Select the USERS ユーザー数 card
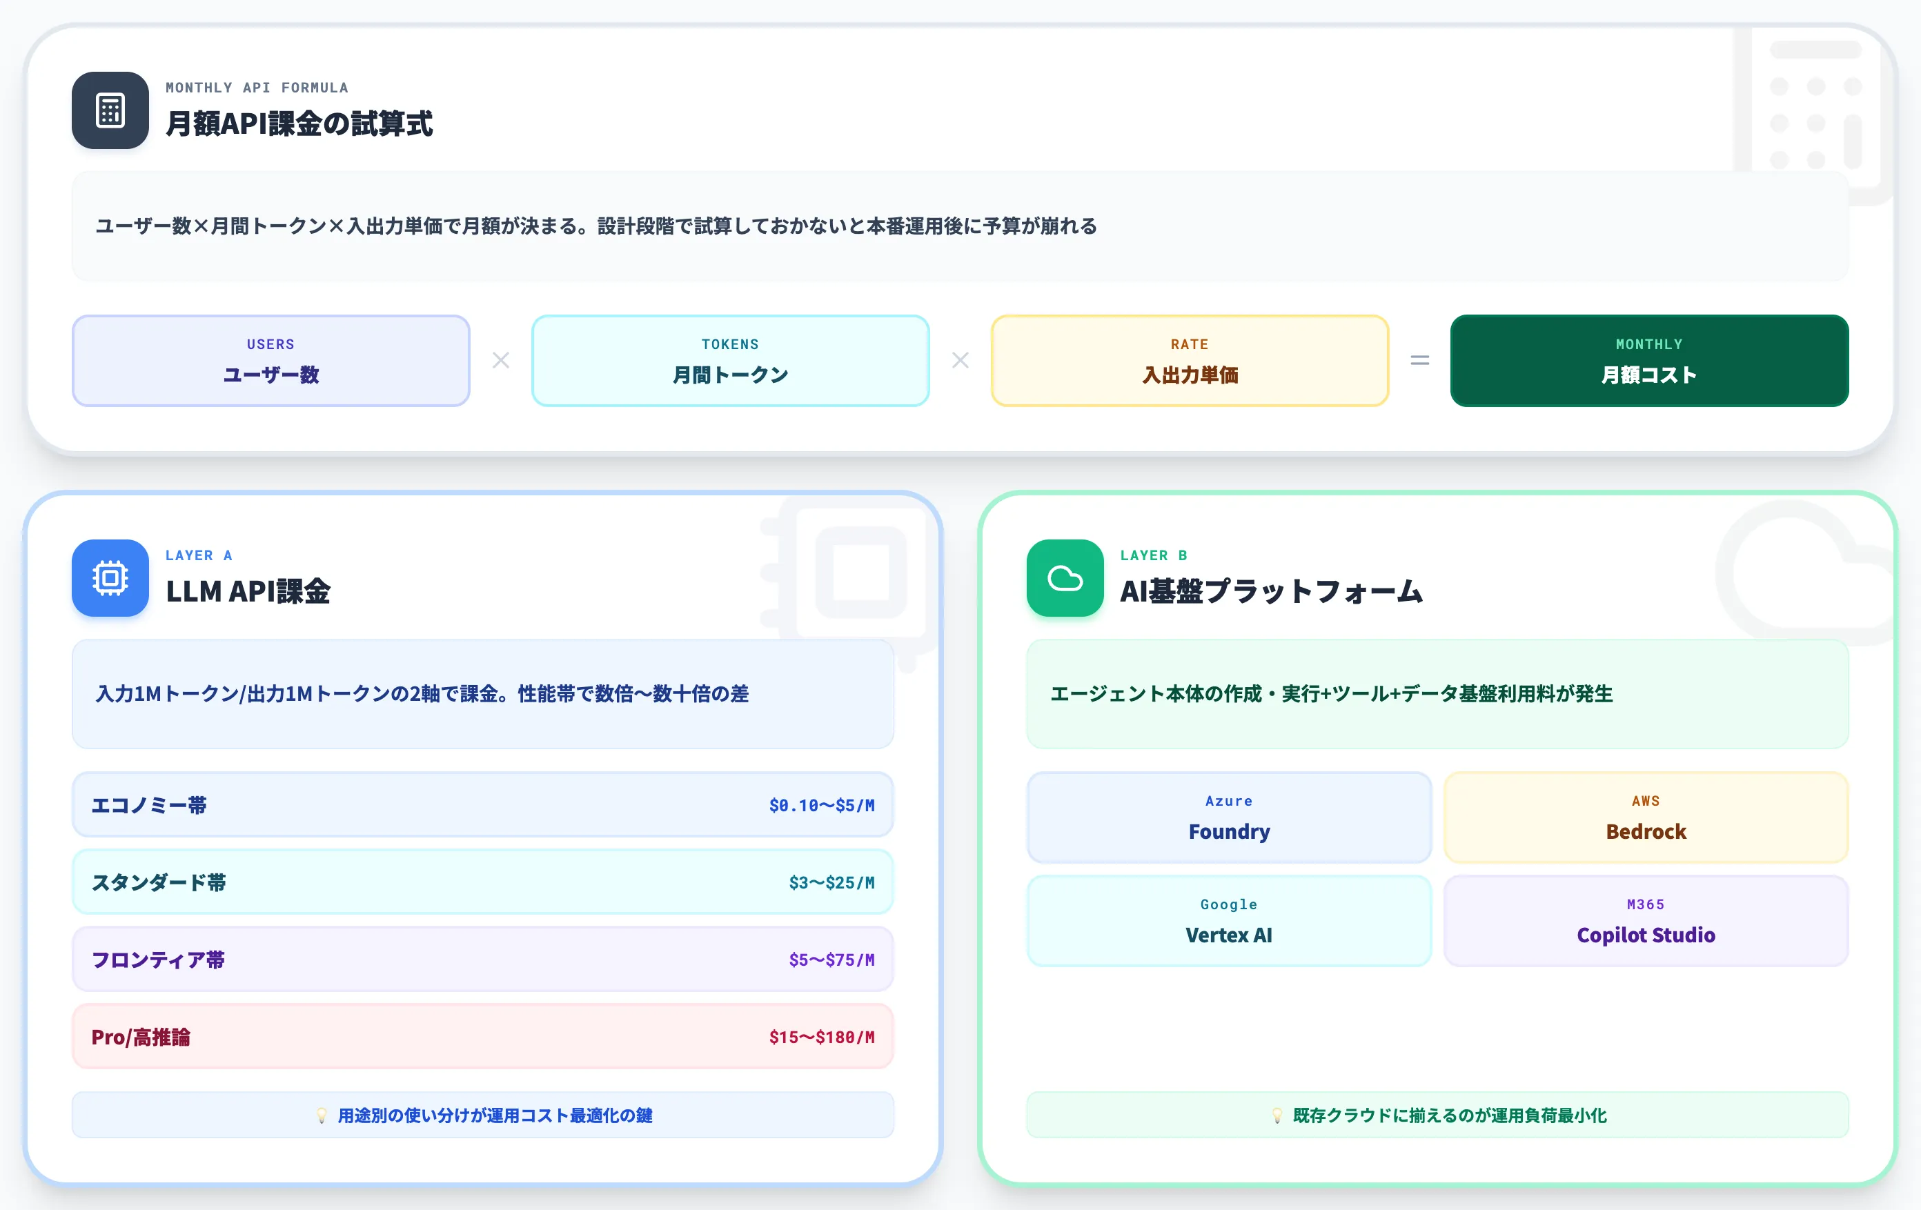1921x1210 pixels. pyautogui.click(x=271, y=361)
